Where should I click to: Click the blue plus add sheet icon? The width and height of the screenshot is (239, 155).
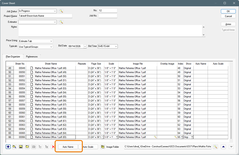[8, 147]
